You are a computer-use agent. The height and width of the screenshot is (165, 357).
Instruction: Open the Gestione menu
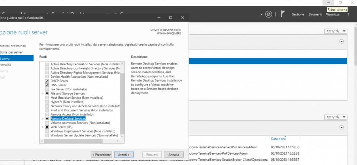click(298, 14)
